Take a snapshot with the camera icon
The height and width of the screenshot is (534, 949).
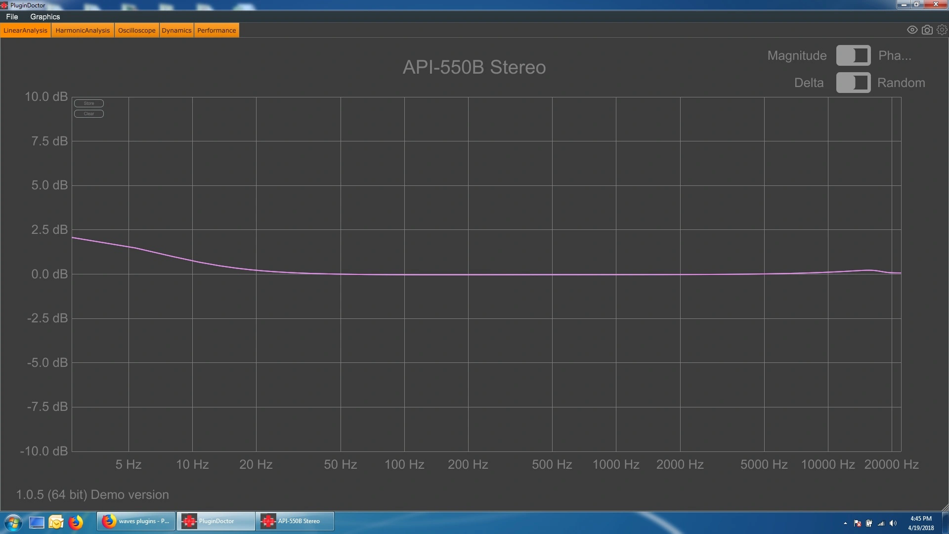(927, 30)
